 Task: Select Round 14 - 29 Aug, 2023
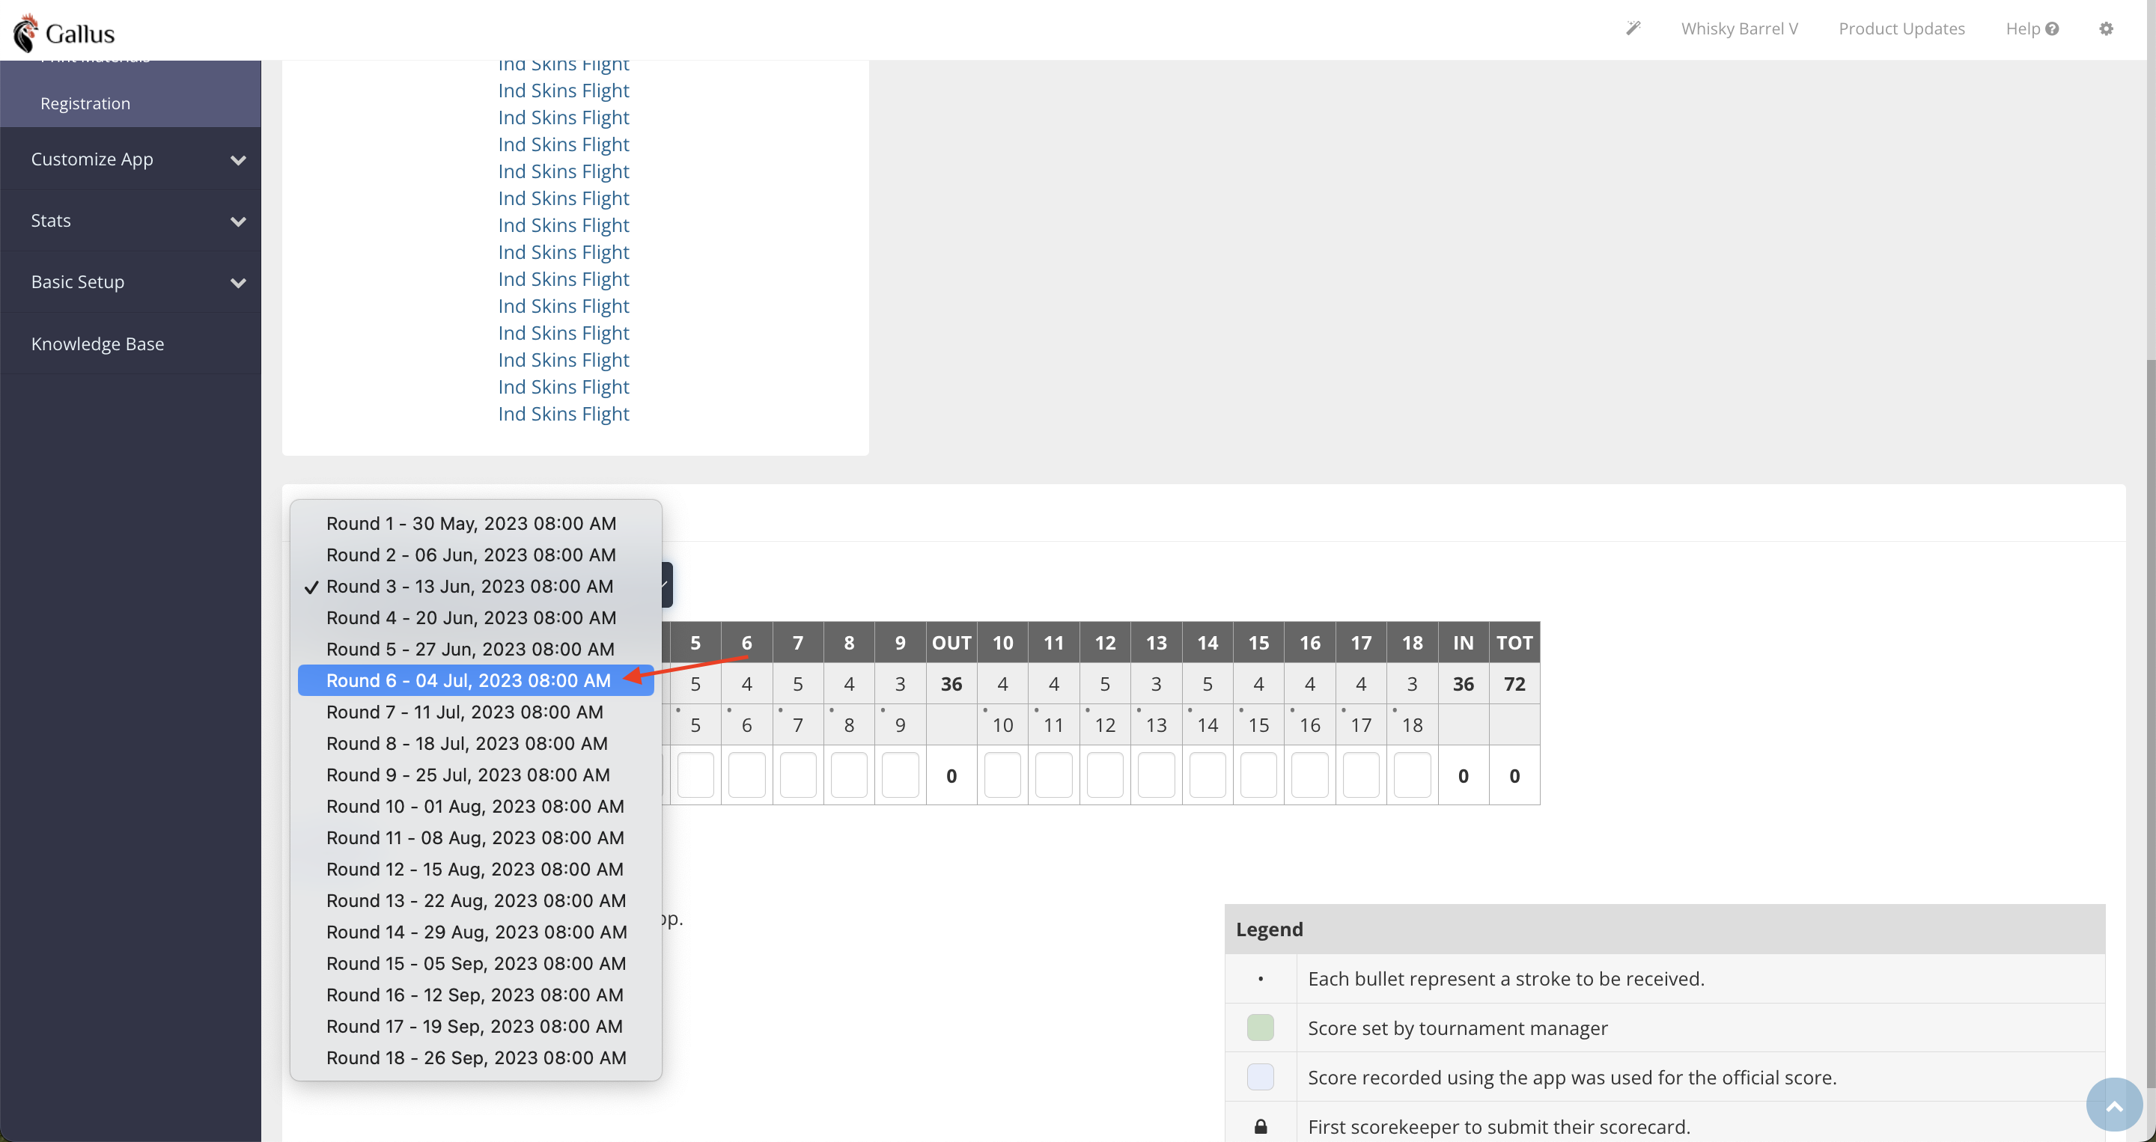click(x=475, y=931)
